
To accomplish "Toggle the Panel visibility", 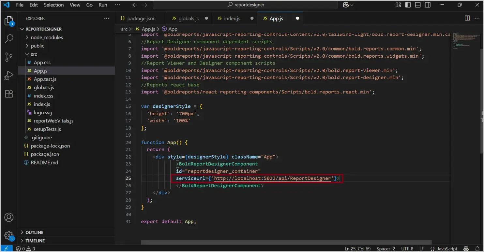I will [x=418, y=5].
